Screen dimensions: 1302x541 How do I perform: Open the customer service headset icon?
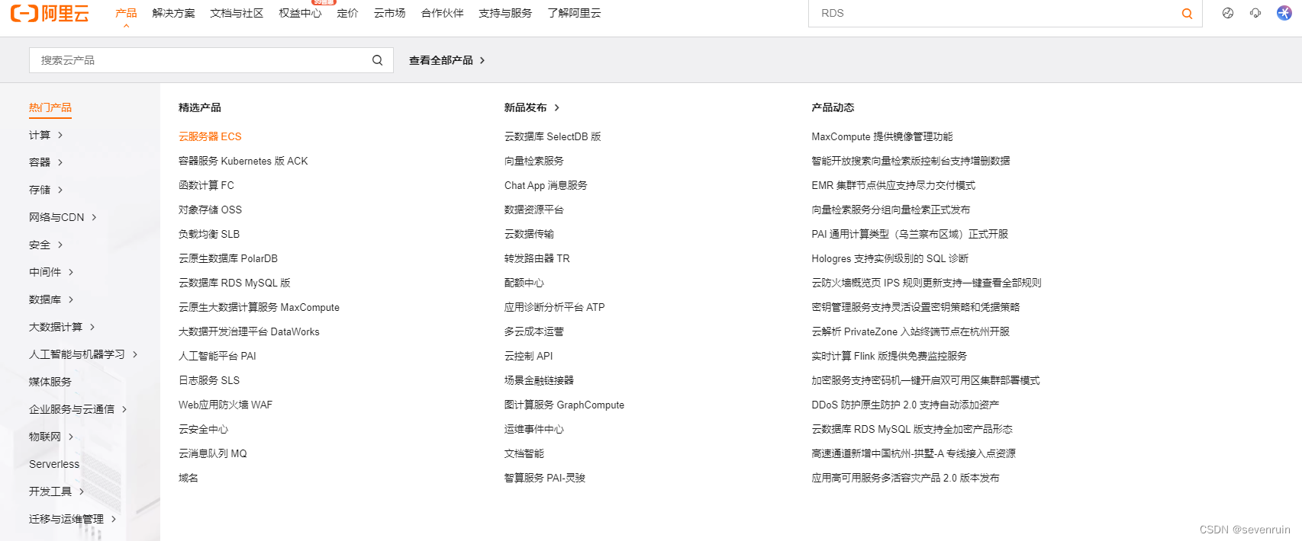pos(1255,13)
